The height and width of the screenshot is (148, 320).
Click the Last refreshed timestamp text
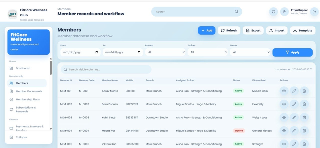(293, 69)
